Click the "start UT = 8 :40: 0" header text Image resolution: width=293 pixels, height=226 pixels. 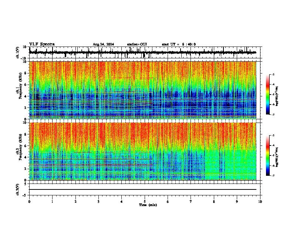click(179, 44)
